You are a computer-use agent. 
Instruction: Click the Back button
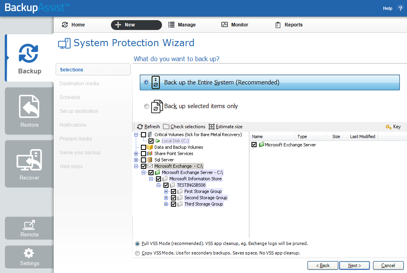(323, 266)
